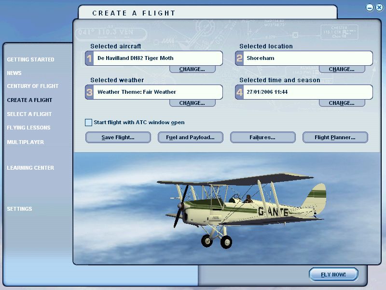
Task: Click the close X icon at top right
Action: 379,8
